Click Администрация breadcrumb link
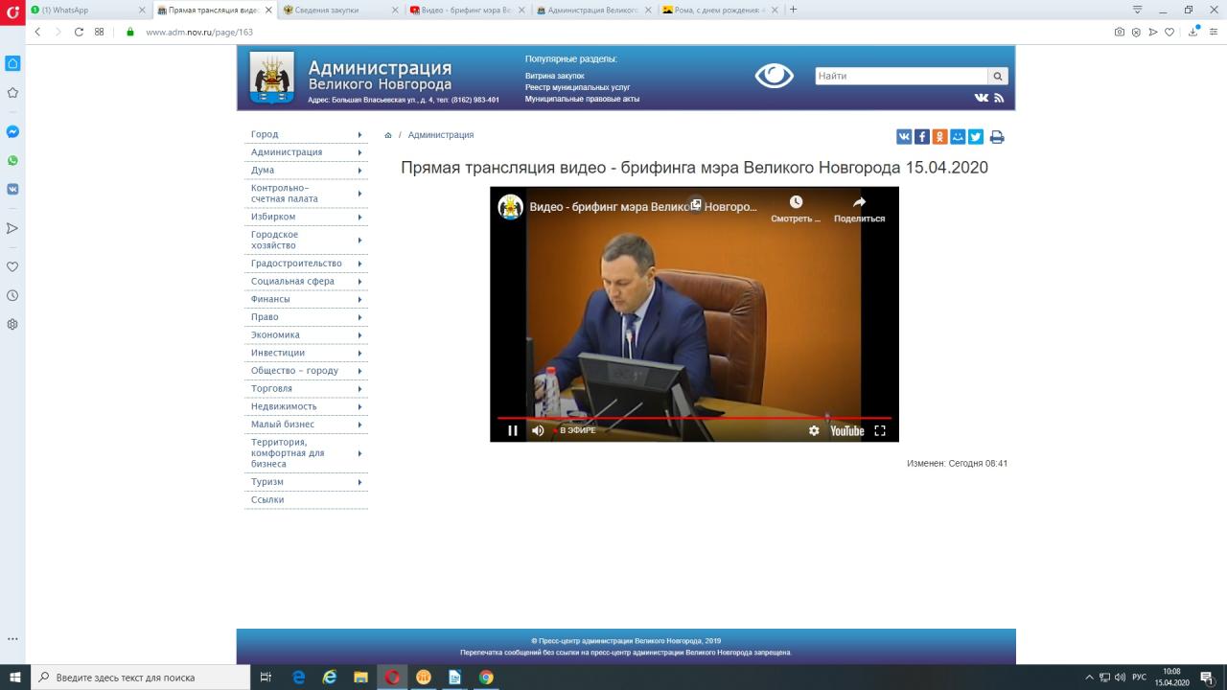Screen dimensions: 1227x690 tap(441, 135)
